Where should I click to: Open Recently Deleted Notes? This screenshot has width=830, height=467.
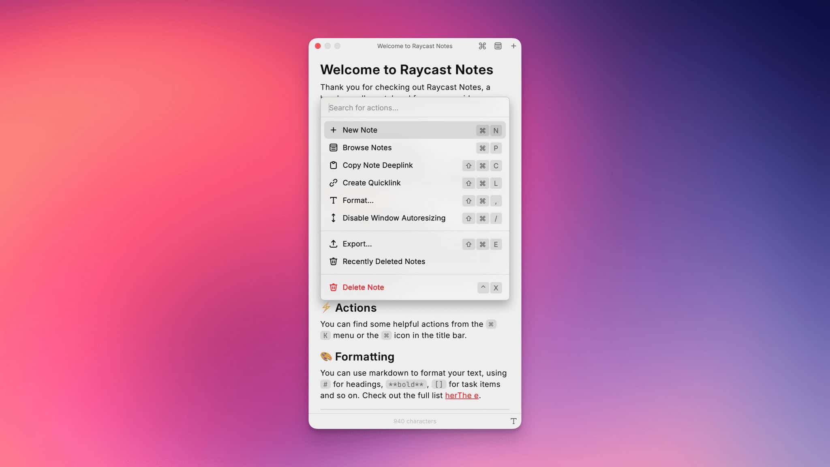tap(415, 261)
